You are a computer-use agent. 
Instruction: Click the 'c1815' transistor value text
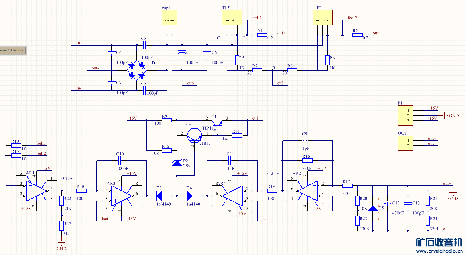(x=205, y=143)
